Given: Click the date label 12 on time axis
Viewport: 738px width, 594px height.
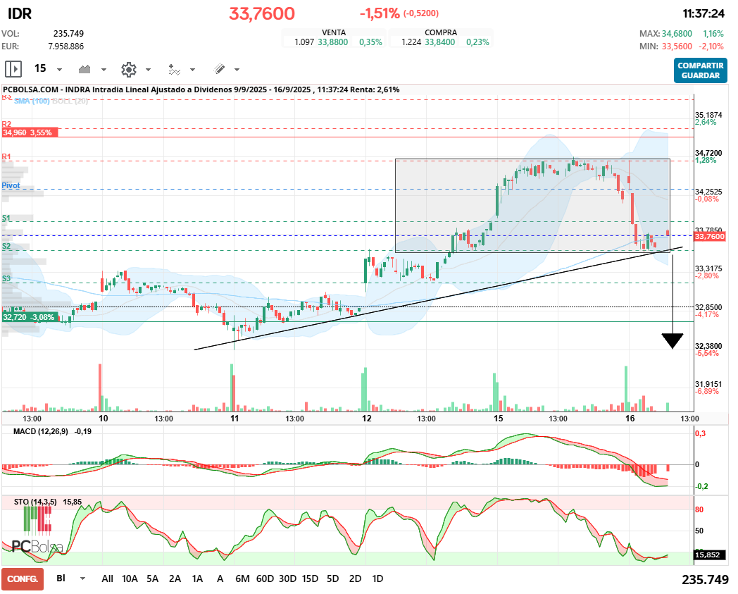Looking at the screenshot, I should click(x=367, y=419).
